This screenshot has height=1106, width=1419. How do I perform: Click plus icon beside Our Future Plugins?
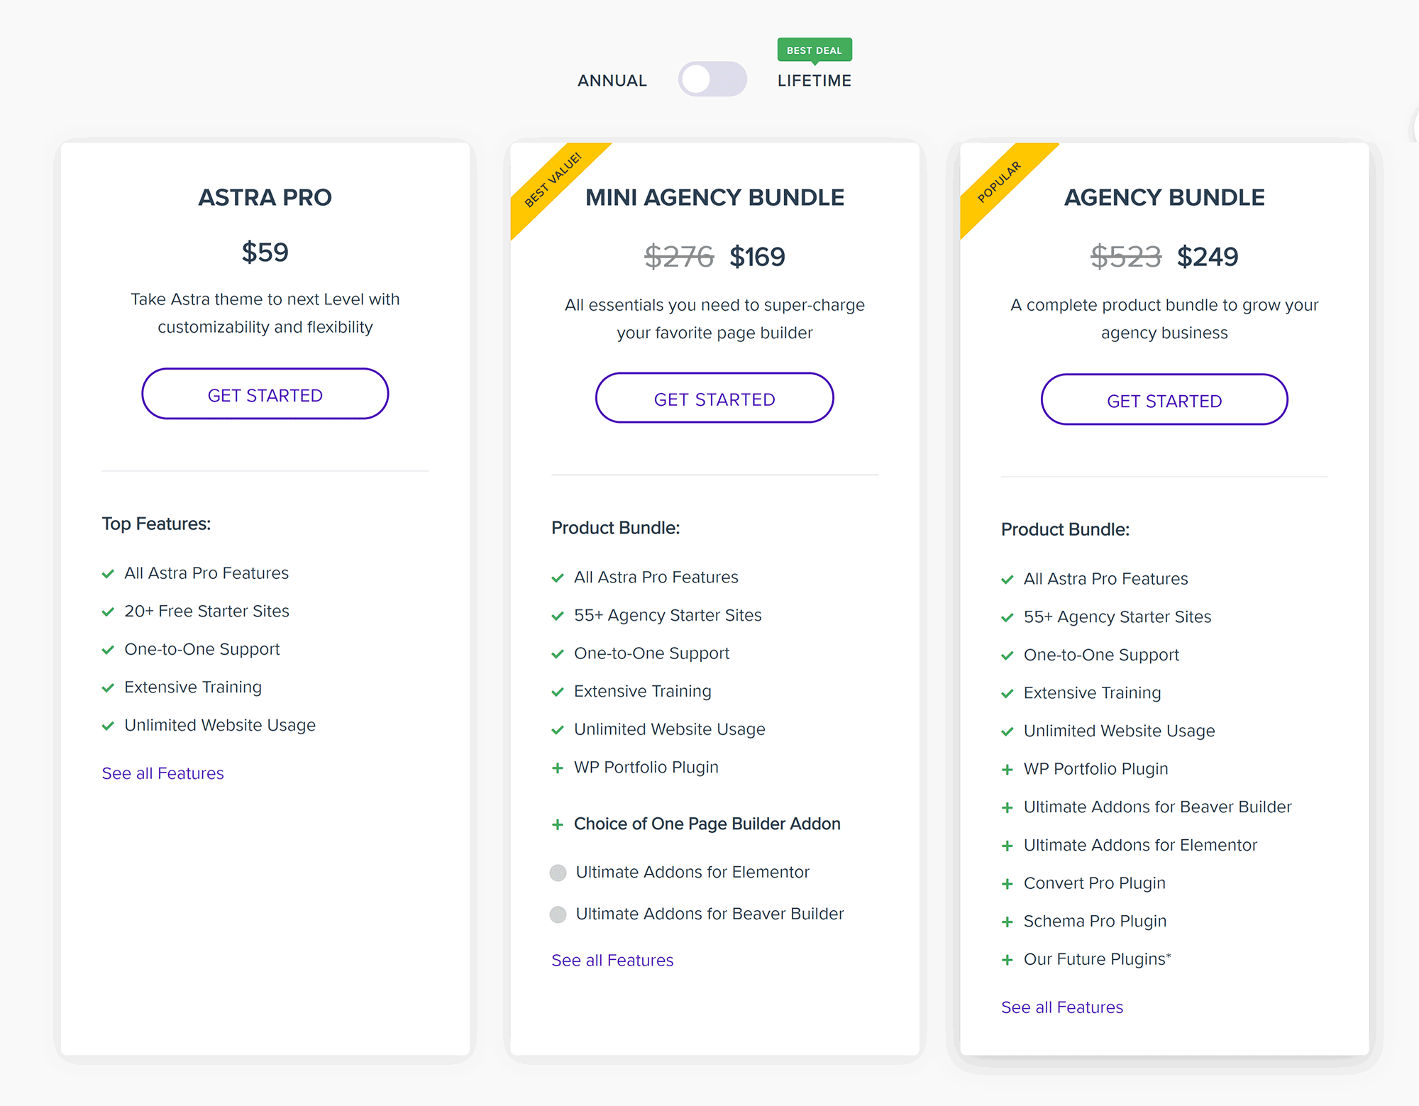coord(1007,960)
